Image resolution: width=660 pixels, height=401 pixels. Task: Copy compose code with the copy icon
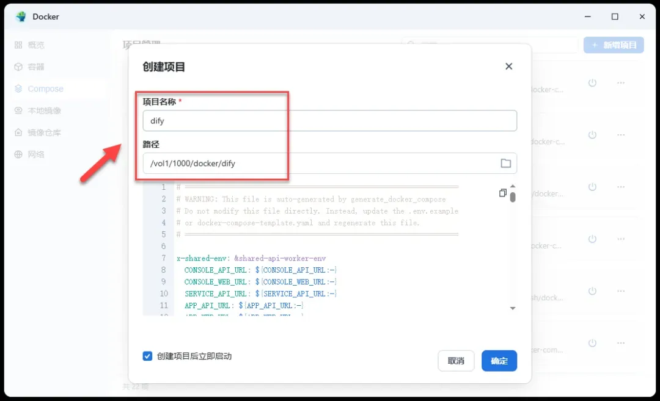point(502,193)
